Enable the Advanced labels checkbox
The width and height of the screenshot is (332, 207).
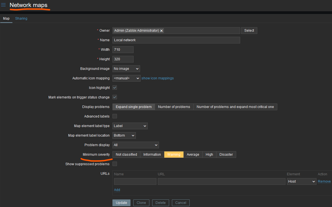pyautogui.click(x=115, y=116)
